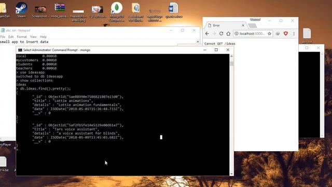Minimize the Command Prompt window
Image resolution: width=332 pixels, height=187 pixels.
pyautogui.click(x=205, y=50)
